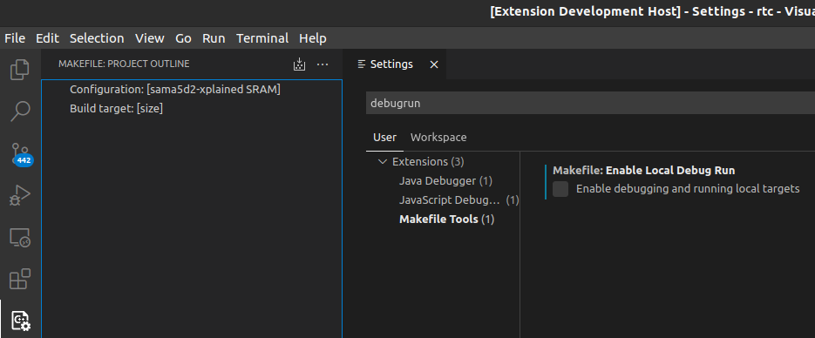The width and height of the screenshot is (815, 338).
Task: Open the Project Outline more actions ellipsis
Action: click(x=323, y=64)
